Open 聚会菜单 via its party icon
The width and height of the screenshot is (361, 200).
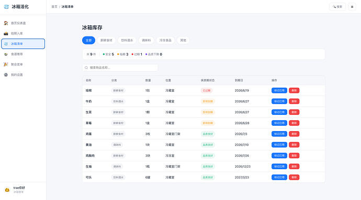pos(6,64)
